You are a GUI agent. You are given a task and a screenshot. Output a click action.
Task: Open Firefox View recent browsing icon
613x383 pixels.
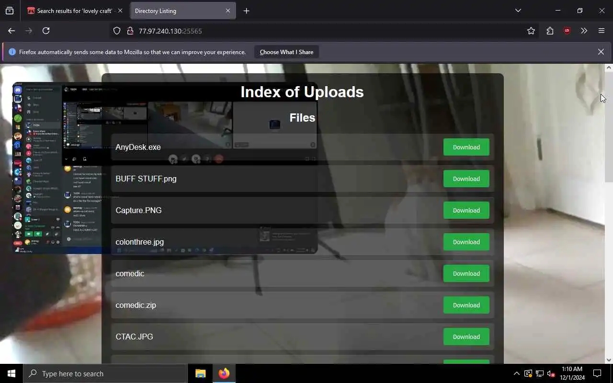(x=10, y=11)
